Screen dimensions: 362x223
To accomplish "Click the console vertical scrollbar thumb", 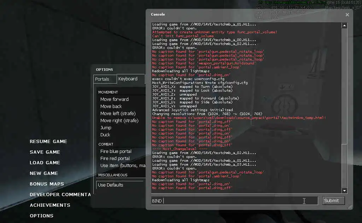I will pyautogui.click(x=344, y=166).
